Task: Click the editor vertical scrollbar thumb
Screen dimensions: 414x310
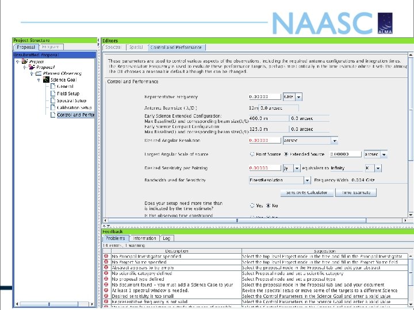Action: pyautogui.click(x=411, y=109)
